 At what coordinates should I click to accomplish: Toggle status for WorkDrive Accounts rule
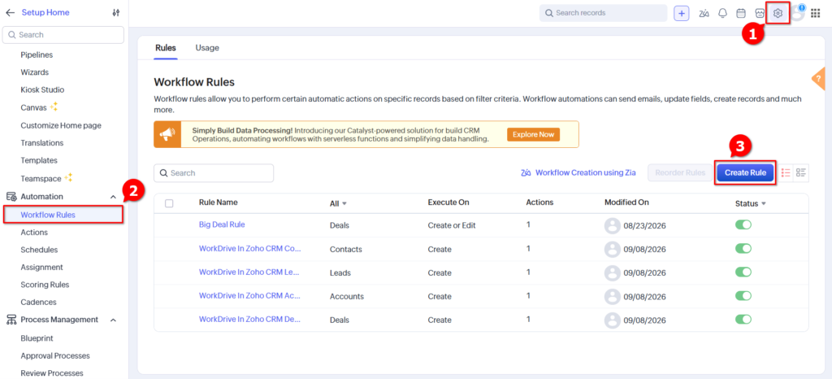(743, 296)
